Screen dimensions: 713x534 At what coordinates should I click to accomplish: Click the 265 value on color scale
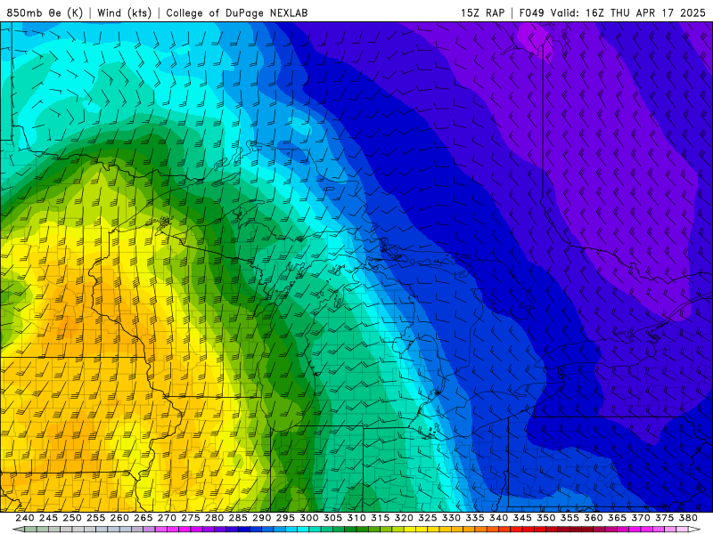pyautogui.click(x=143, y=518)
